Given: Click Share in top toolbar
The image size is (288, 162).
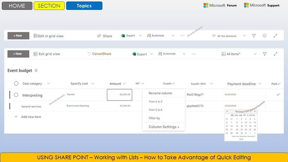Looking at the screenshot, I should coord(105,36).
